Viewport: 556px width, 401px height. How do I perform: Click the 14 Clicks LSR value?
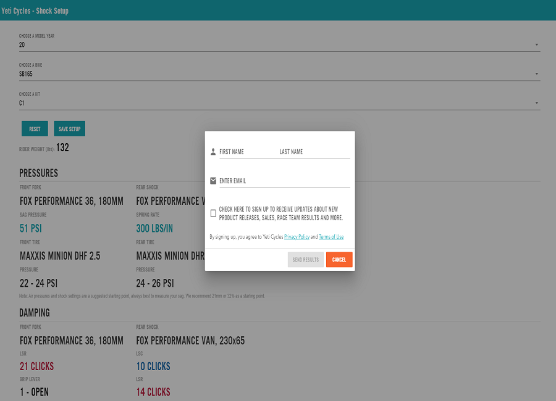tap(153, 392)
